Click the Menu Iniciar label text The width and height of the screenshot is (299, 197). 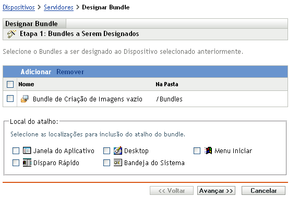(233, 151)
